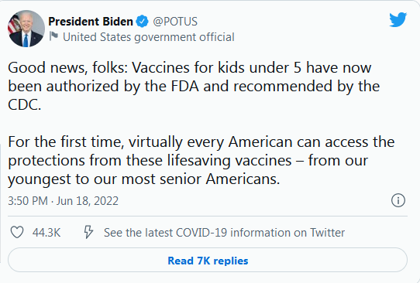The width and height of the screenshot is (420, 283).
Task: Open President Biden's profile picture
Action: point(26,29)
